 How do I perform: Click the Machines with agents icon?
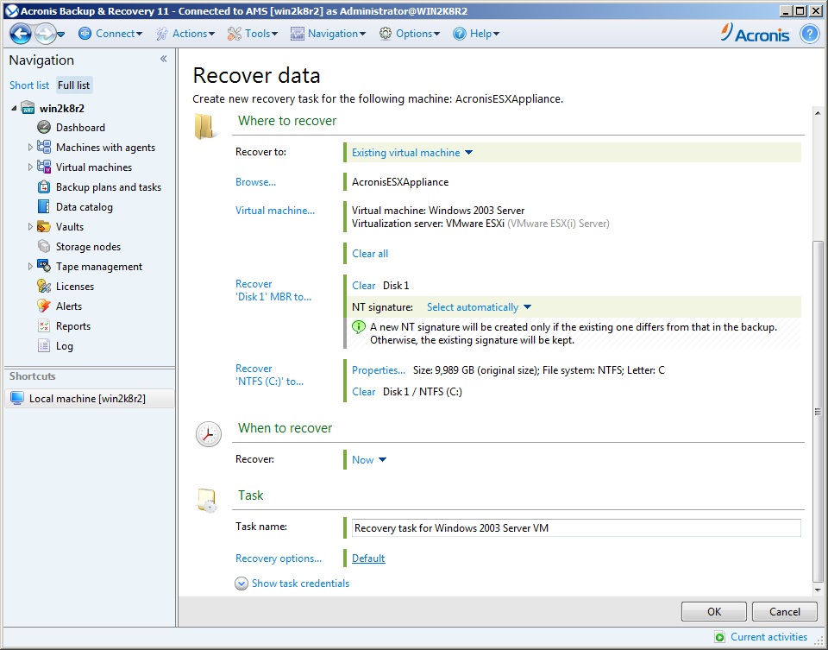click(44, 147)
